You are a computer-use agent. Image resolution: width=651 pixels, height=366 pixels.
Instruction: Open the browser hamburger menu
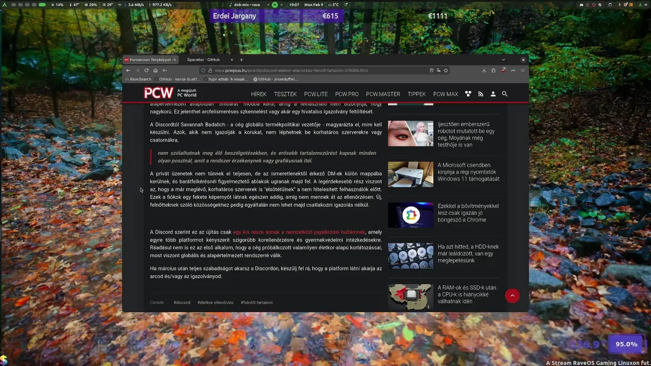point(522,70)
